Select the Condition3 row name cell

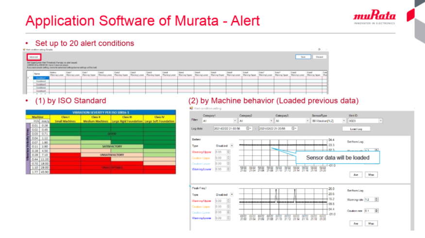click(41, 85)
